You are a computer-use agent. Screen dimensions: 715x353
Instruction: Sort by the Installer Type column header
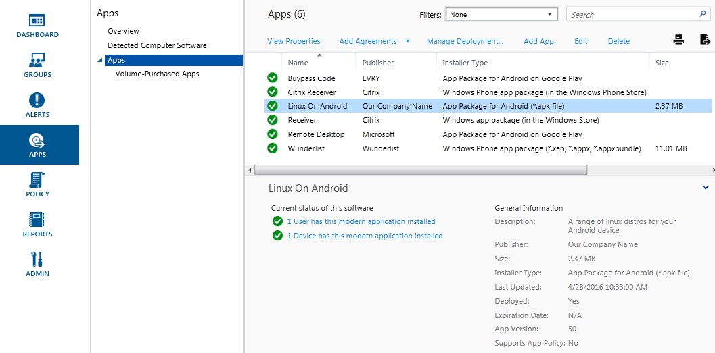[465, 63]
